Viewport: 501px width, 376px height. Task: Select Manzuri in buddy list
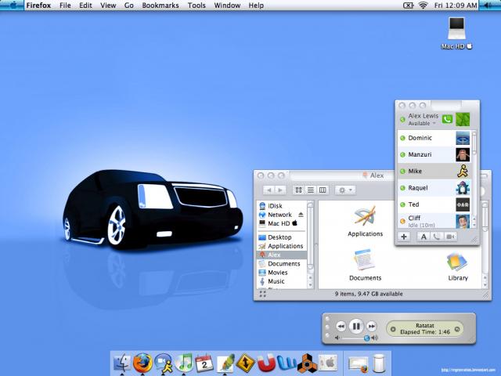tap(434, 154)
